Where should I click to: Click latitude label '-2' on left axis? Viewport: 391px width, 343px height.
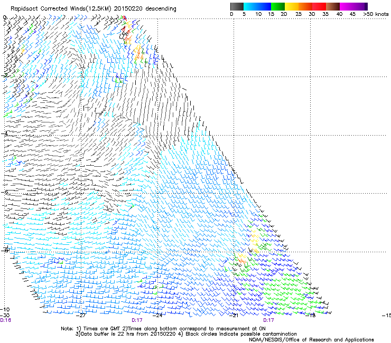(x=4, y=75)
